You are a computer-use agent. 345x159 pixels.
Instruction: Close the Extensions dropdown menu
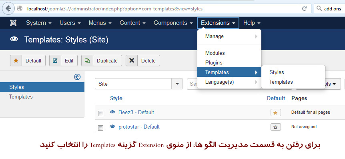pos(218,23)
